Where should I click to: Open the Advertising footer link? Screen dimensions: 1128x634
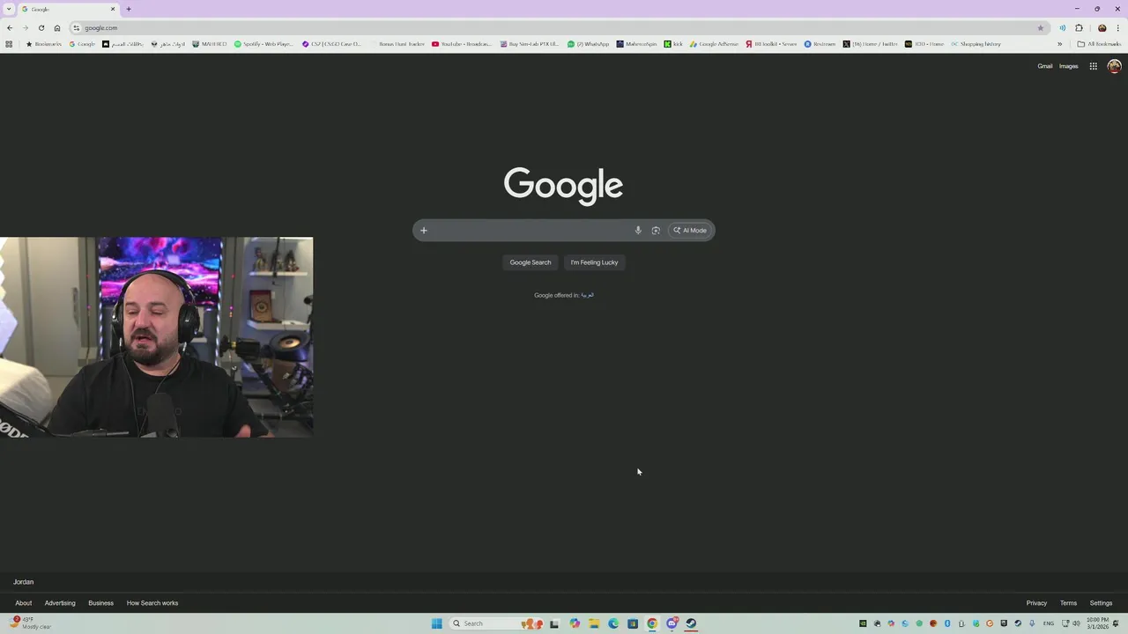click(x=60, y=603)
